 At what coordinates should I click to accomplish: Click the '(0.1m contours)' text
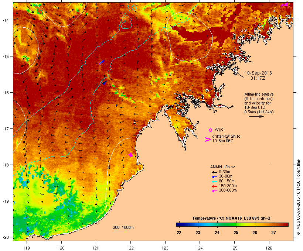tap(258, 99)
